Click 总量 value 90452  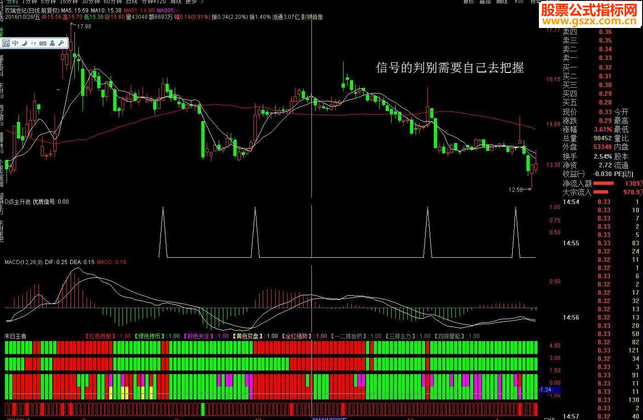[x=602, y=138]
